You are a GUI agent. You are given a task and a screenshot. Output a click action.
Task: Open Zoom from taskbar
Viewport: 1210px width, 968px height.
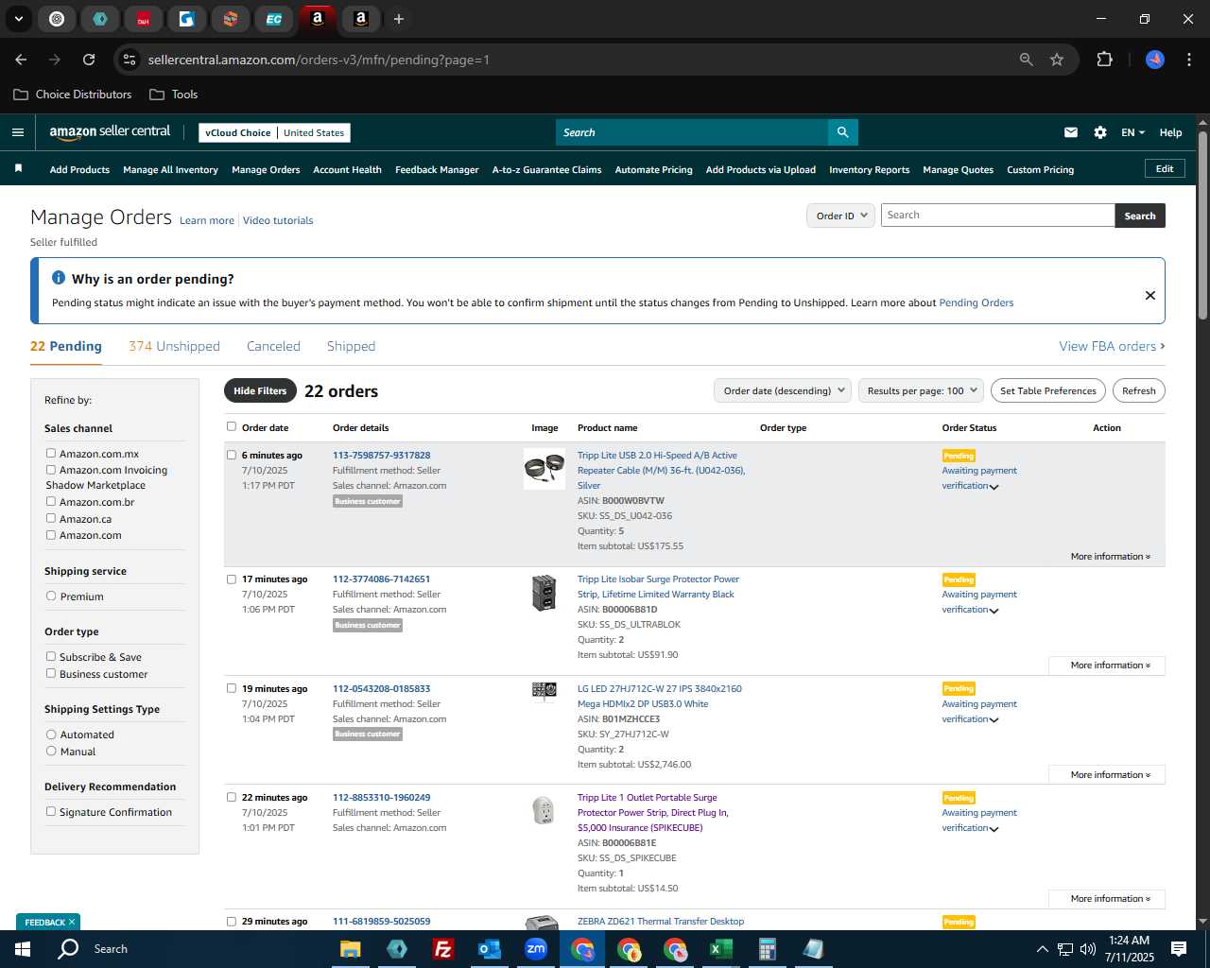(536, 949)
